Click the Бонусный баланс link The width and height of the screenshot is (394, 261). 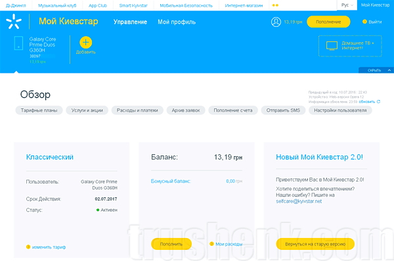pos(171,181)
